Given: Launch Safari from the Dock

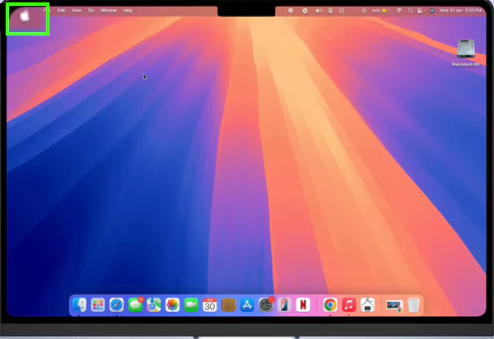Looking at the screenshot, I should point(117,305).
